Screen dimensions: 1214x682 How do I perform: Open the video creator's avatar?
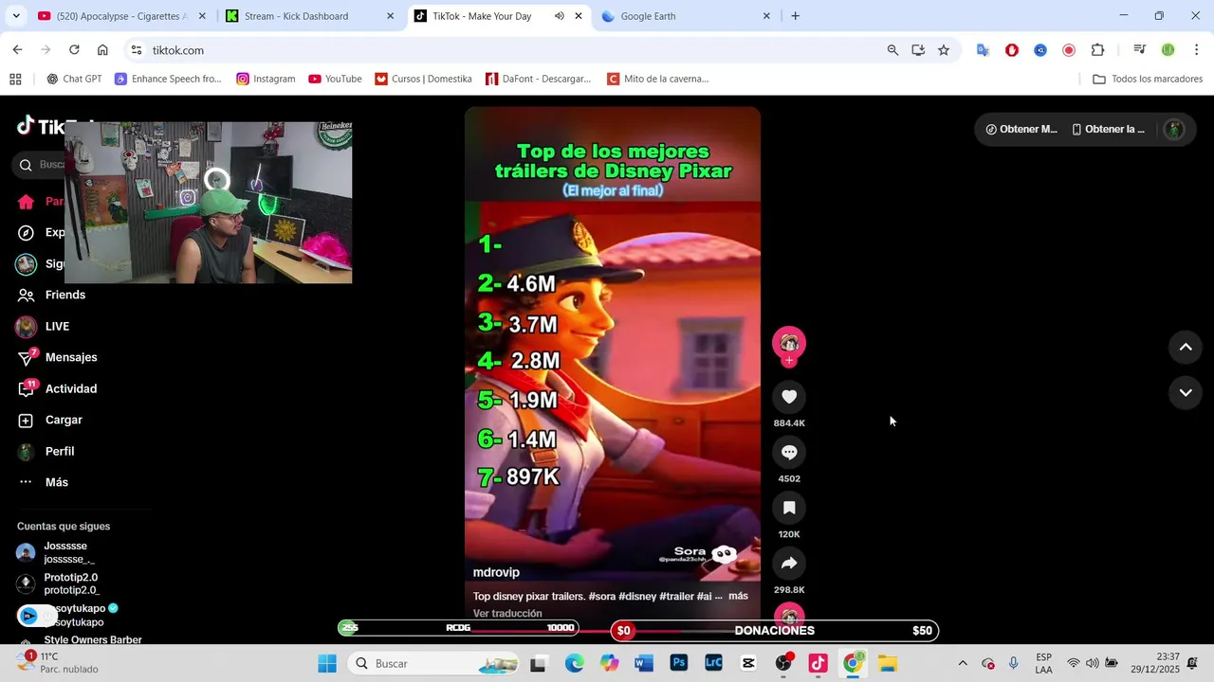789,343
